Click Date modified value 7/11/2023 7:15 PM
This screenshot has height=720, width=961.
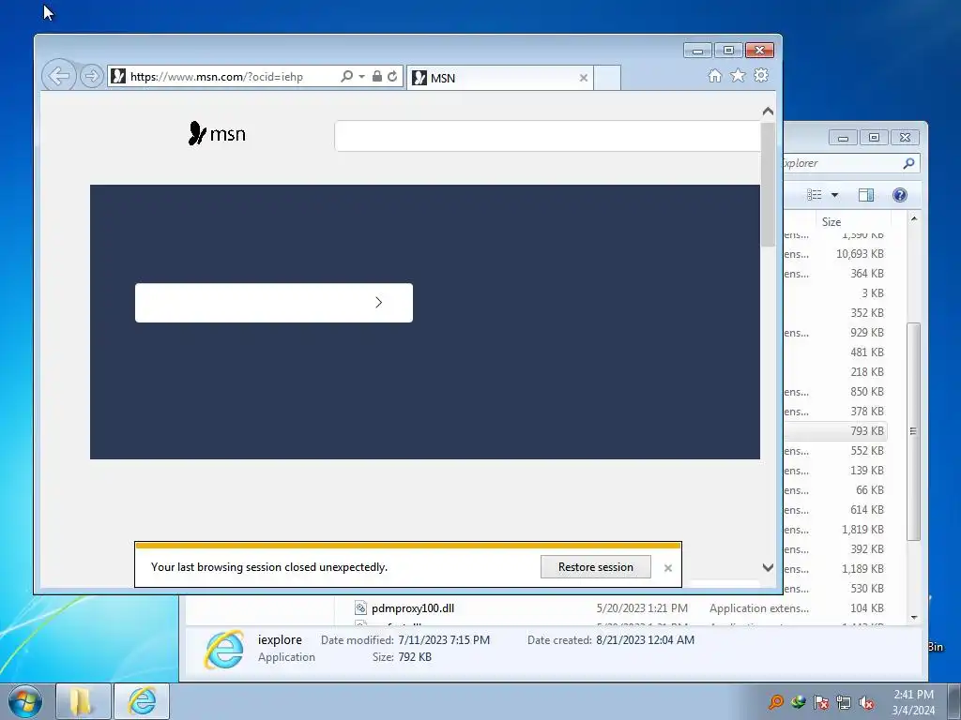(444, 640)
